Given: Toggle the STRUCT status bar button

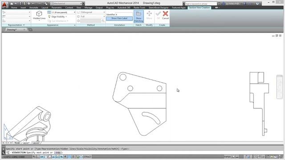Looking at the screenshot, I should click(87, 157).
